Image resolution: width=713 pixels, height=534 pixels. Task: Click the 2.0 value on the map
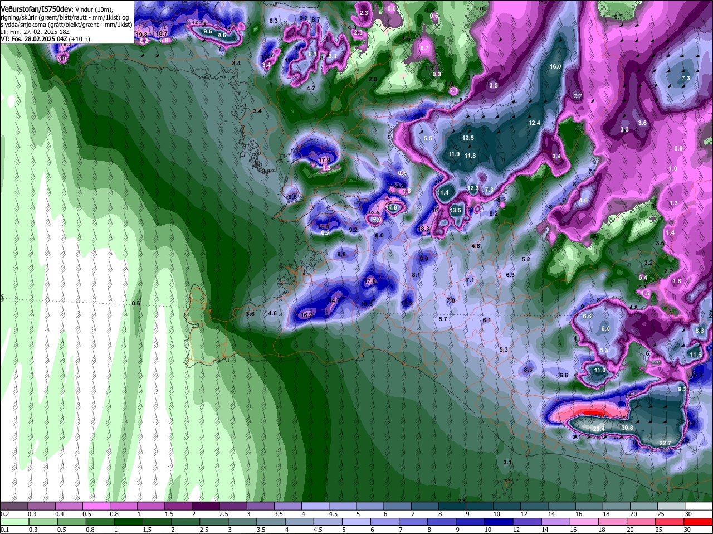coord(373,80)
